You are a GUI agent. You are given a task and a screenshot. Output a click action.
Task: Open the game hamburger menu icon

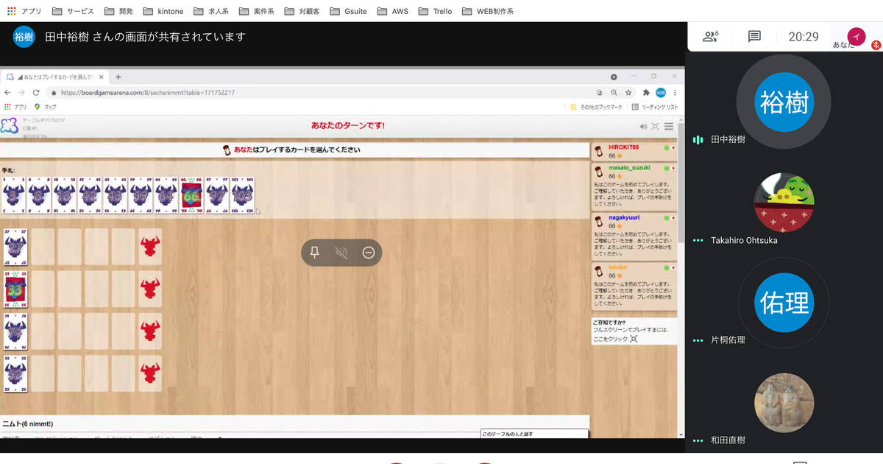tap(669, 126)
